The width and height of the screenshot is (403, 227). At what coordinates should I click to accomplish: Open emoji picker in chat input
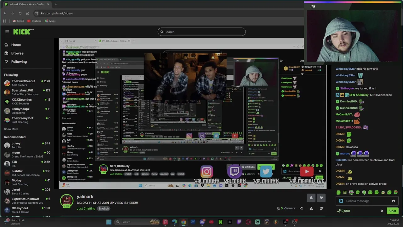[x=393, y=201]
